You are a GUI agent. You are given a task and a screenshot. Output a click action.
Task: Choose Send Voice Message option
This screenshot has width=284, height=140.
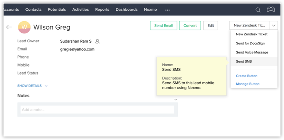pyautogui.click(x=254, y=52)
